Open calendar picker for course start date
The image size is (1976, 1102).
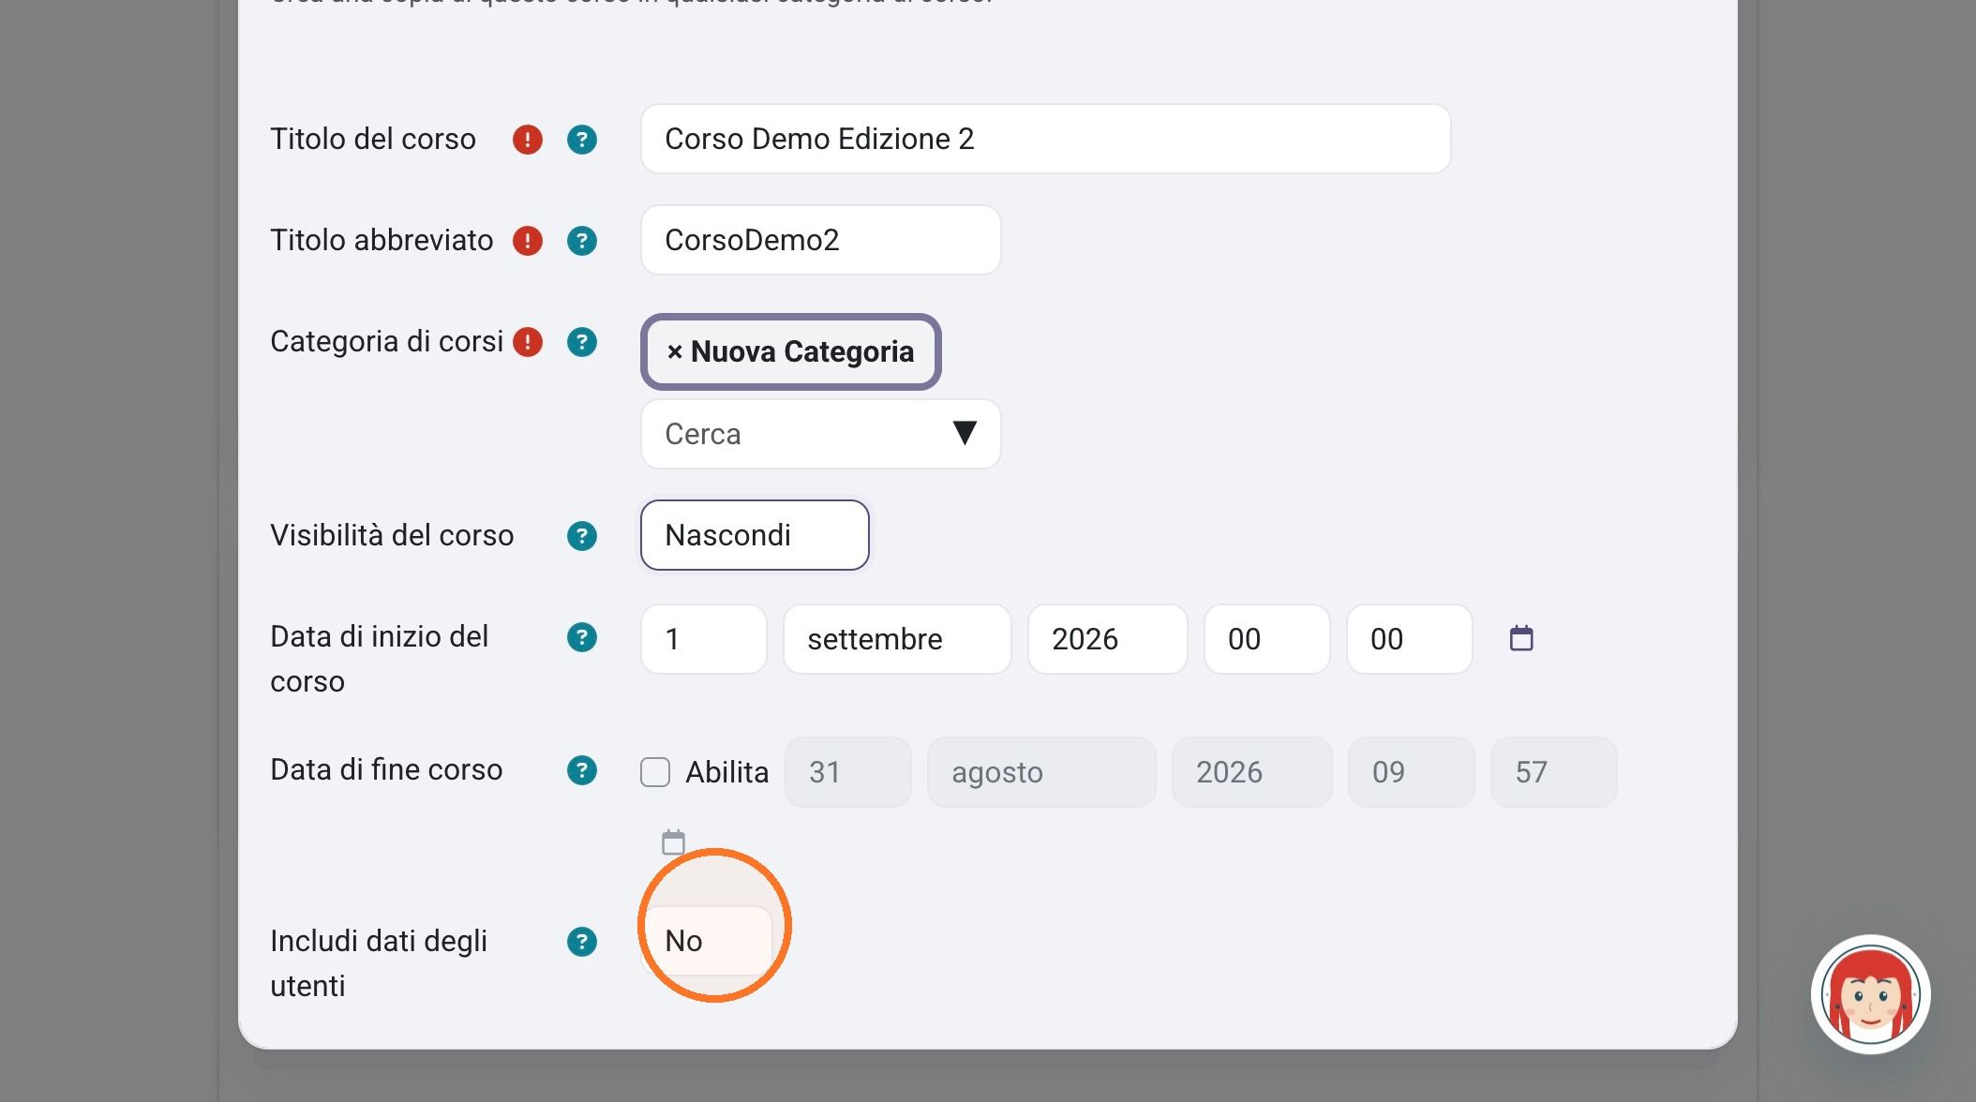click(x=1521, y=638)
